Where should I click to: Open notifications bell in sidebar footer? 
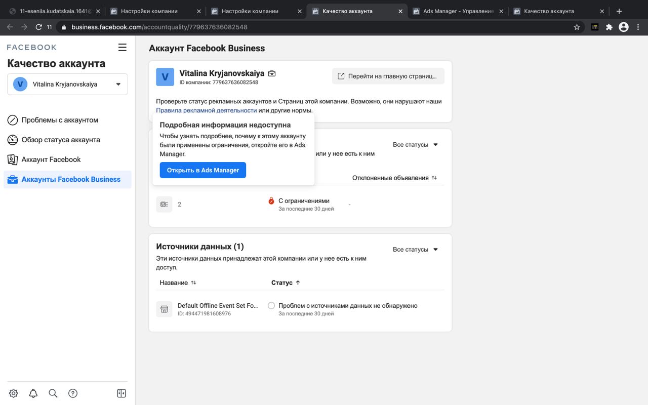(33, 393)
